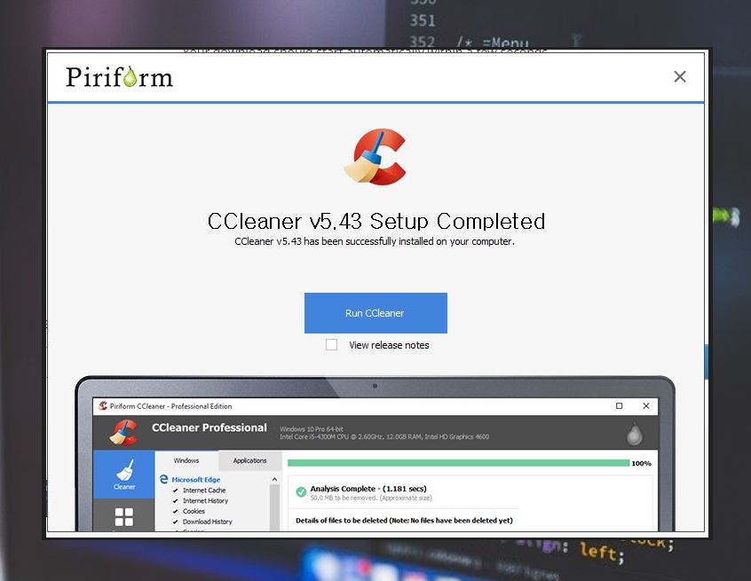
Task: Open the grid tools icon in sidebar
Action: point(124,517)
